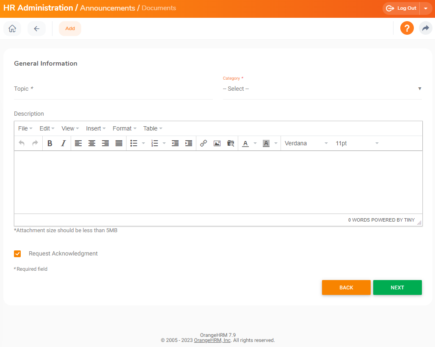Open the Edit menu

coord(47,128)
